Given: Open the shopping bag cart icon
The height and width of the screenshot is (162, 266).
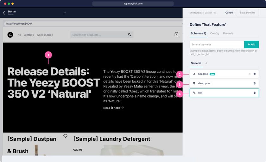Looking at the screenshot, I should click(x=176, y=34).
